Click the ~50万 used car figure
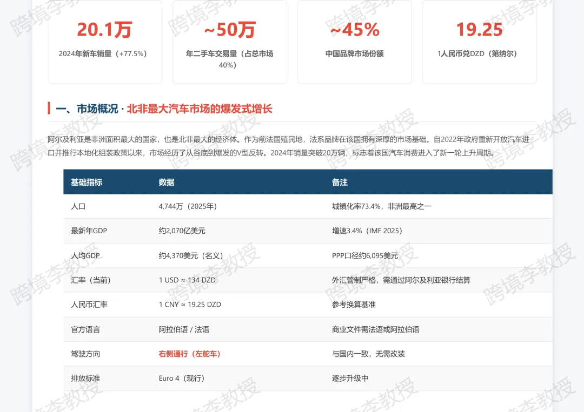The height and width of the screenshot is (412, 584). pyautogui.click(x=230, y=30)
